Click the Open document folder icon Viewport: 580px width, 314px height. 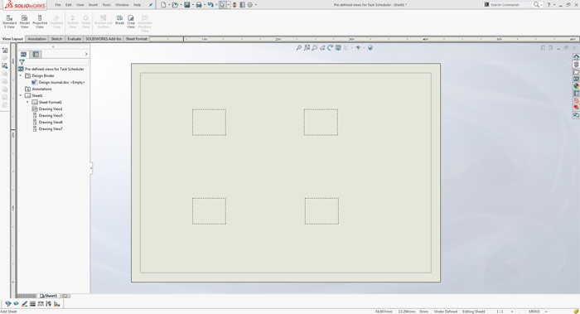[x=175, y=5]
